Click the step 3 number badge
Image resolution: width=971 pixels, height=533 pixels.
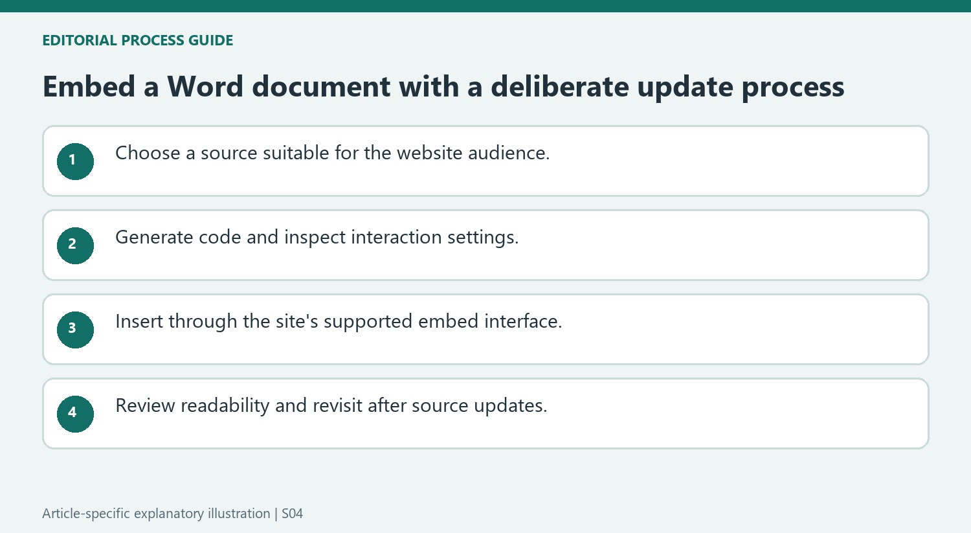pyautogui.click(x=75, y=330)
